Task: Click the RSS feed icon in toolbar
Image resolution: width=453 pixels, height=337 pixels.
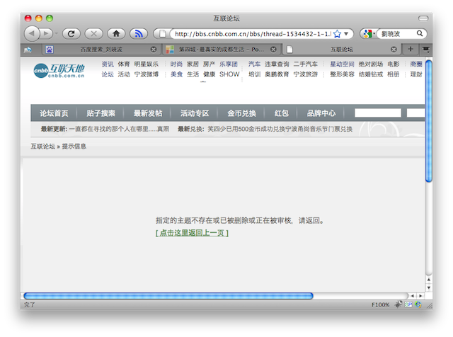Action: [139, 33]
